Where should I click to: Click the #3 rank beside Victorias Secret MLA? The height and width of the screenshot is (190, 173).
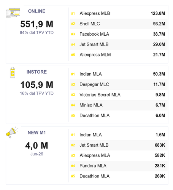click(x=73, y=95)
